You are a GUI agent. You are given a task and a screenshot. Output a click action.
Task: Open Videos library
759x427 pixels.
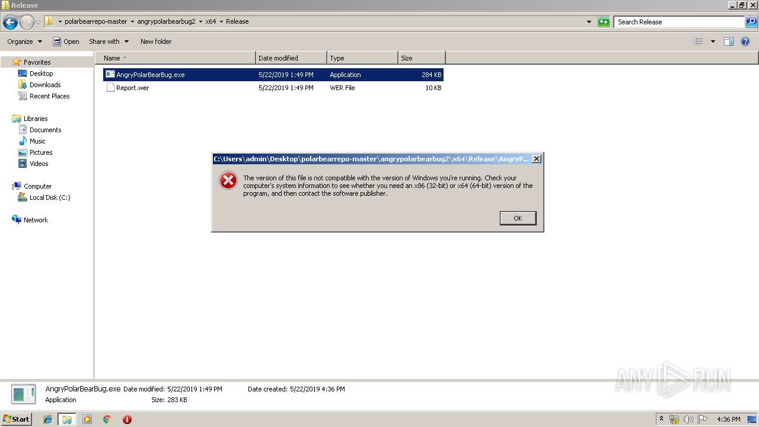click(x=39, y=164)
